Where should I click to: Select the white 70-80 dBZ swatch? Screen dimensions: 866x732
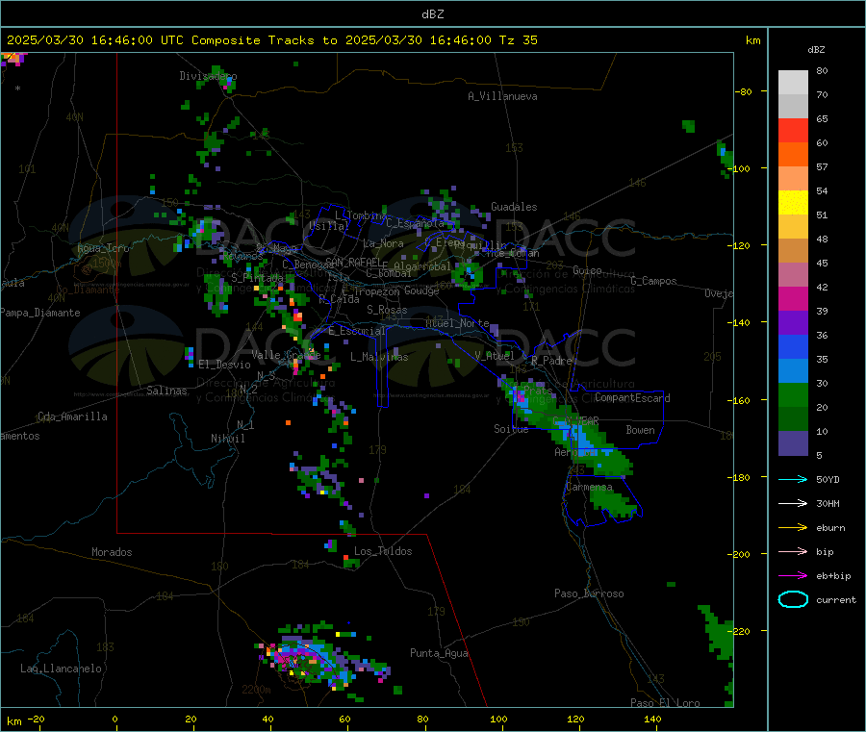pos(793,83)
